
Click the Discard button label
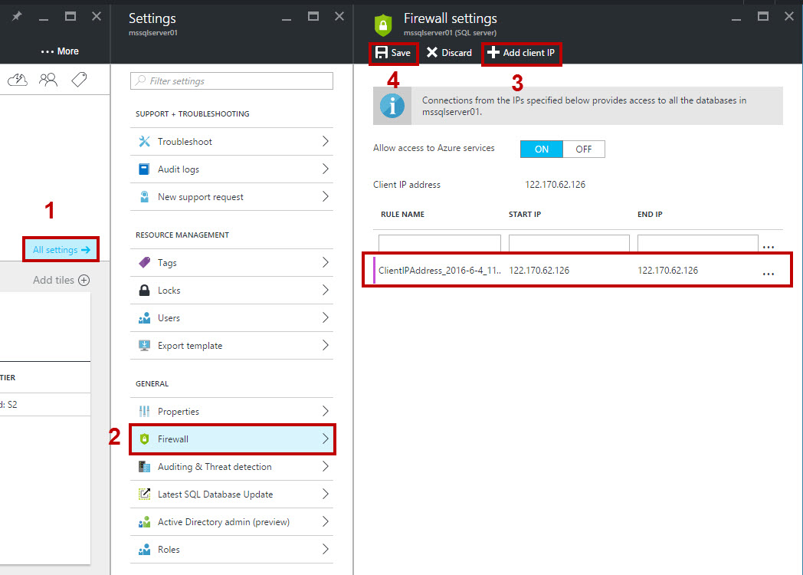click(457, 53)
